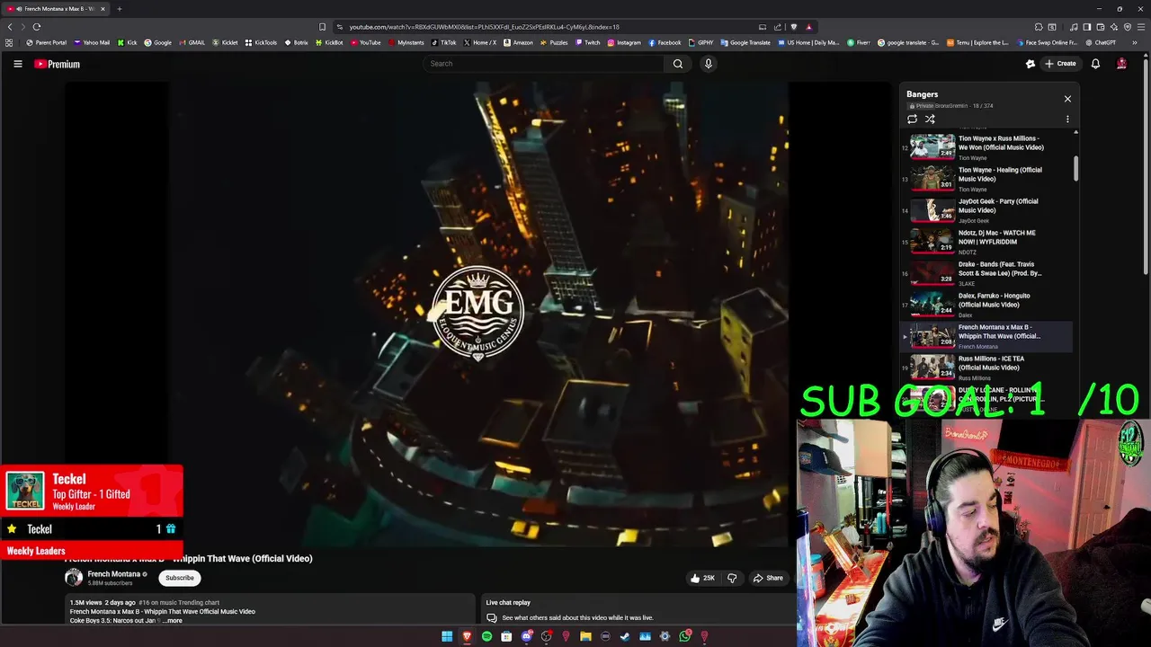Open Google Translate bookmark

click(745, 42)
